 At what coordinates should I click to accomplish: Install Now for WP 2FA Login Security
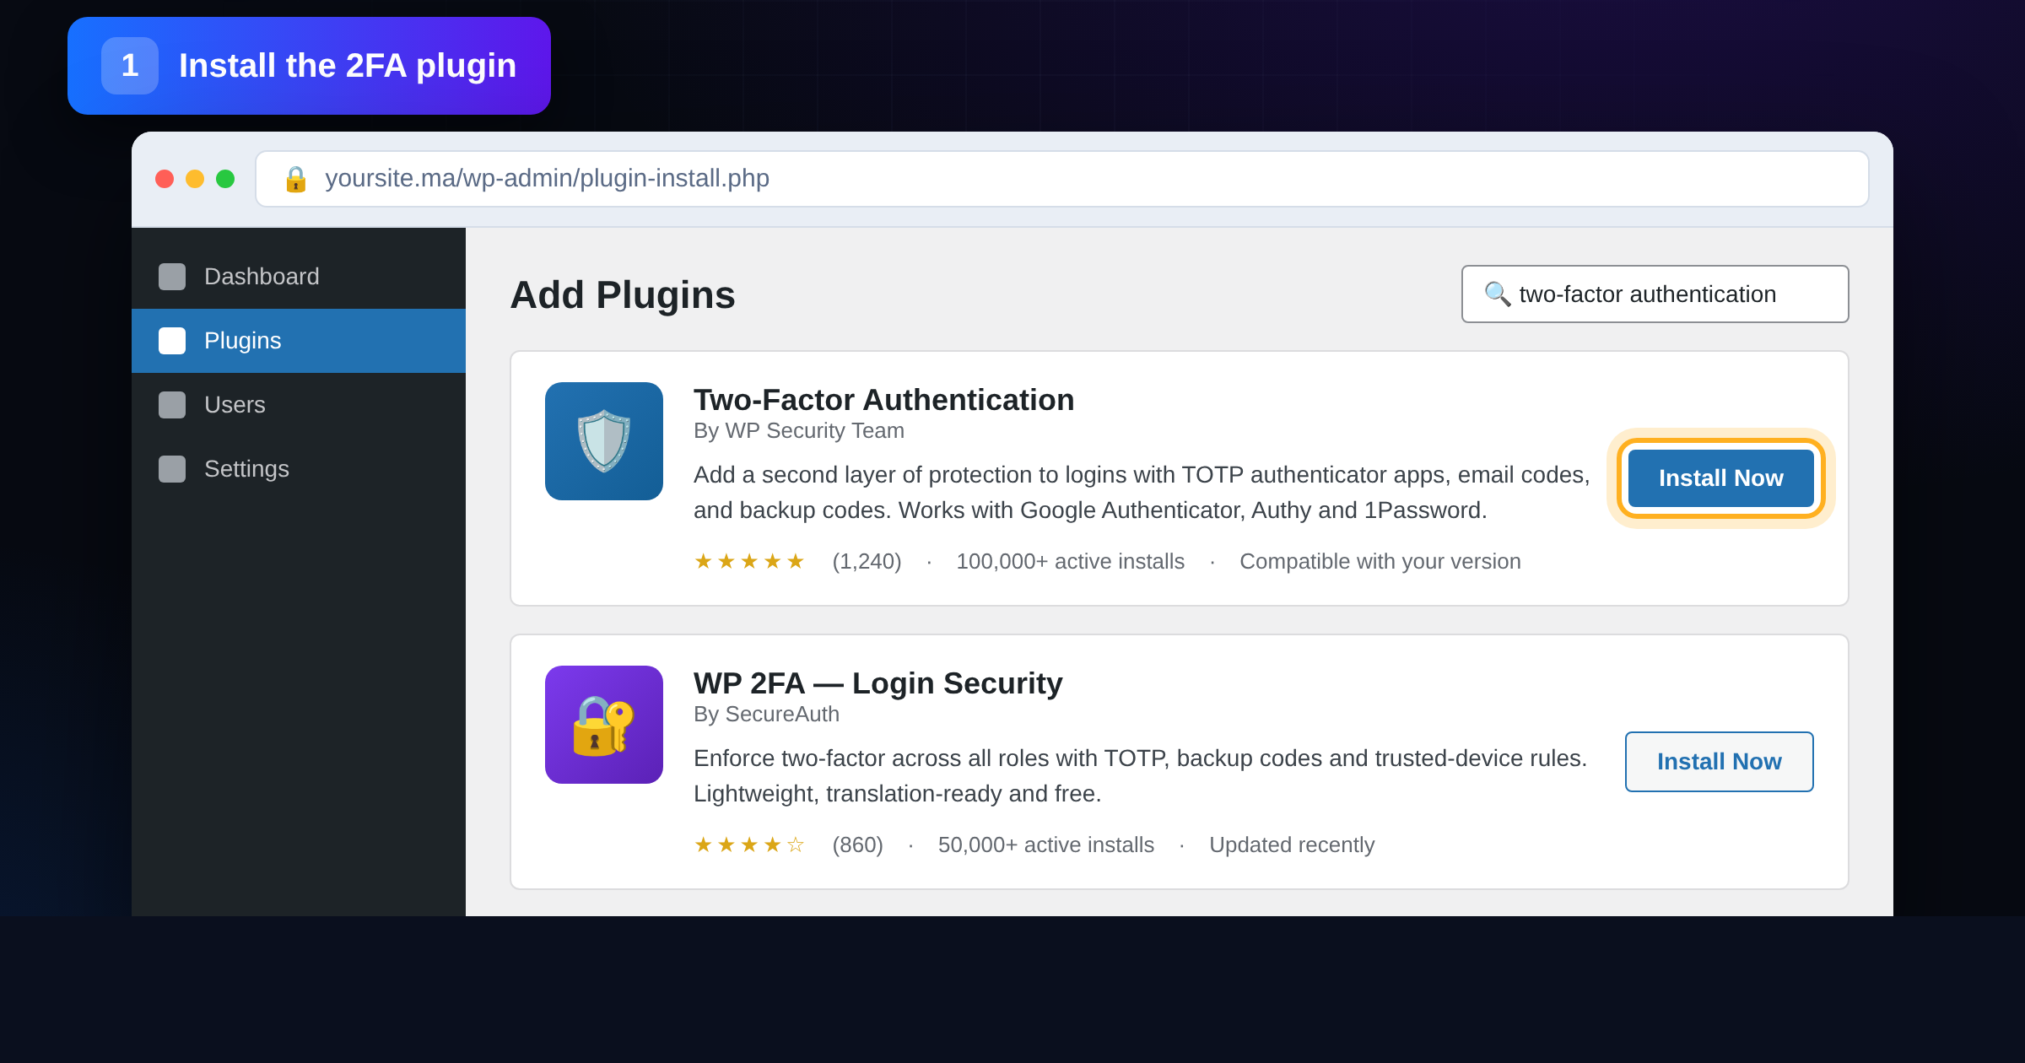click(1720, 762)
